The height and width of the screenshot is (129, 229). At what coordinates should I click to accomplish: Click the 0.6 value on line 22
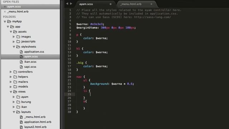click(130, 84)
